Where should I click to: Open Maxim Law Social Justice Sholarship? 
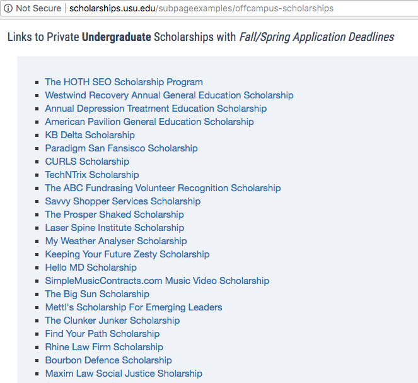(124, 374)
